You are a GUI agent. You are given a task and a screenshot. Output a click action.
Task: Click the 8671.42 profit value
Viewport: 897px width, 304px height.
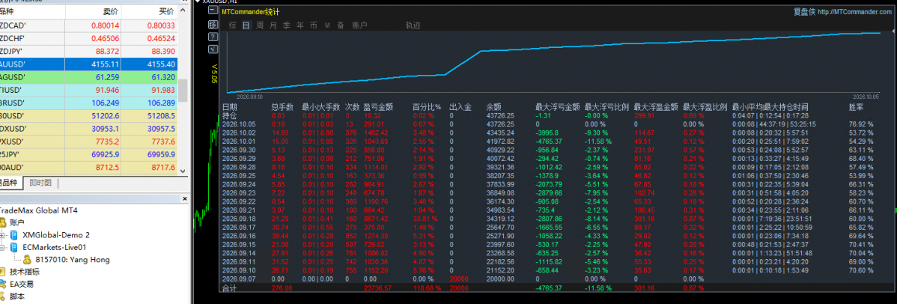pyautogui.click(x=378, y=219)
